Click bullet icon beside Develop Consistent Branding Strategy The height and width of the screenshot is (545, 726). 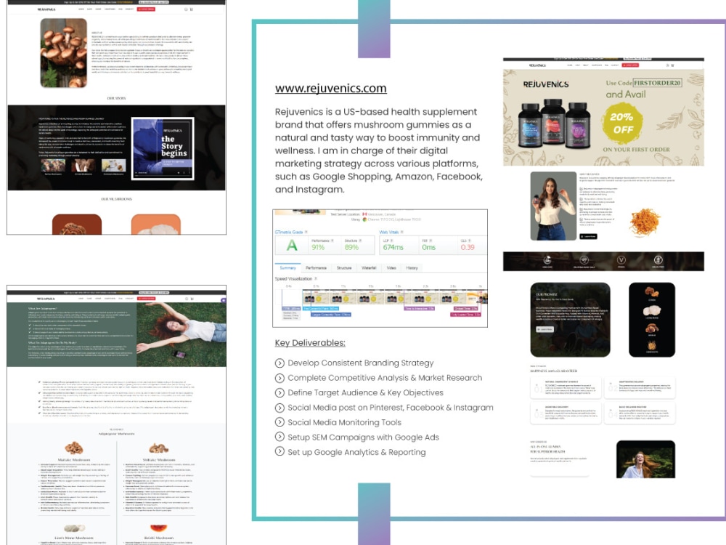[x=280, y=363]
